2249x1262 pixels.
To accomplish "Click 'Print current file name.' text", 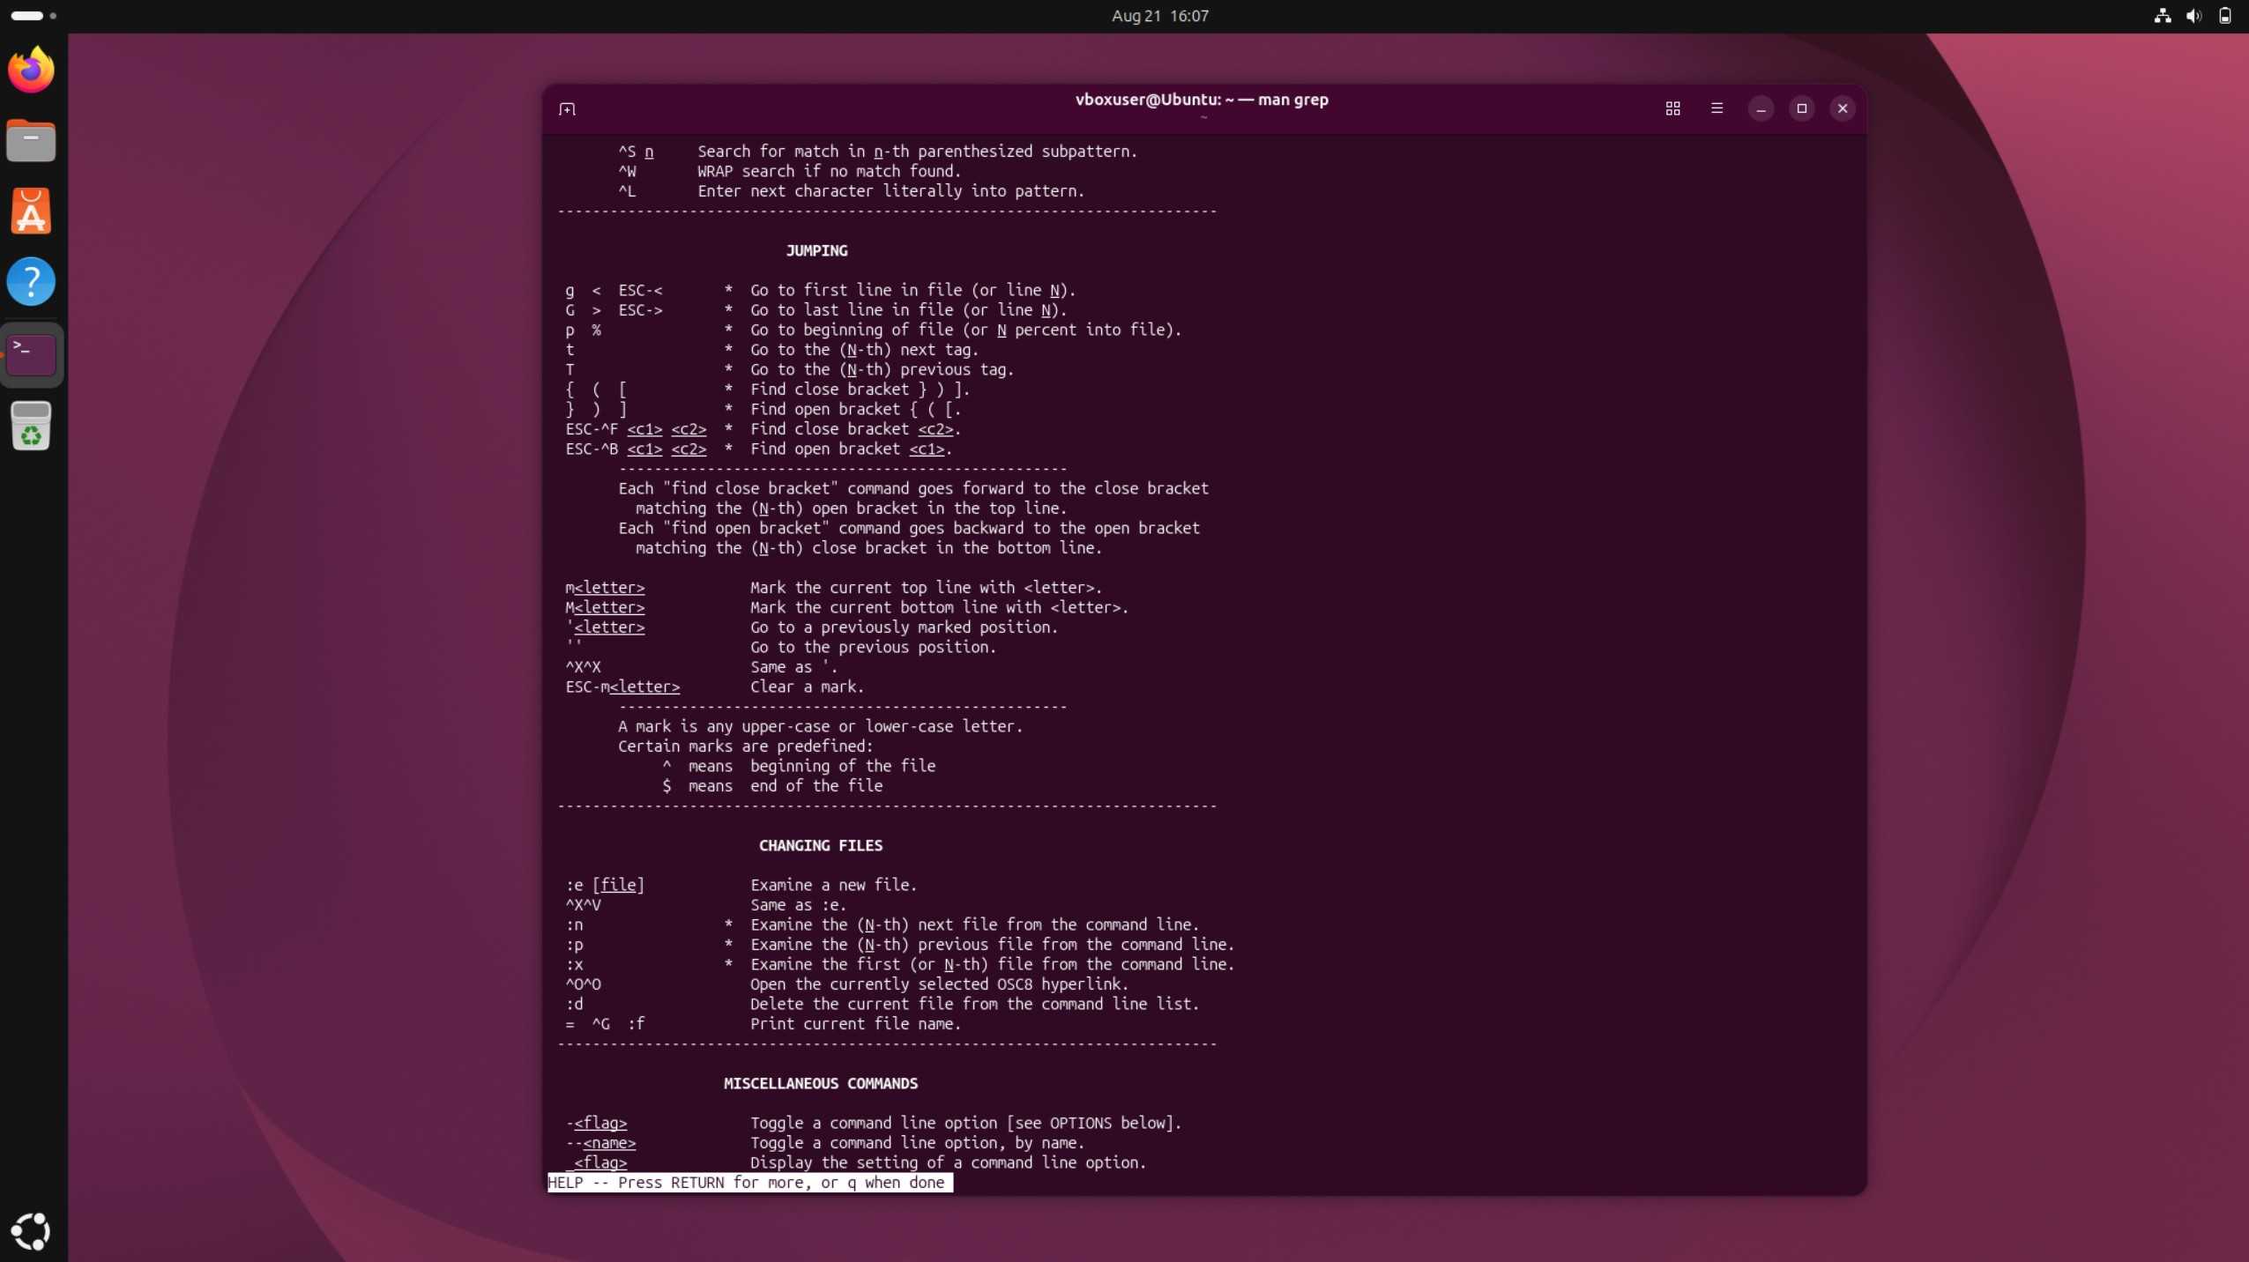I will click(855, 1024).
